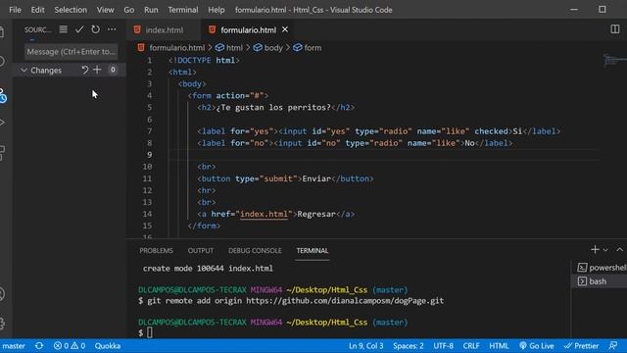Screen dimensions: 627x353
Task: Switch to the index.html tab
Action: pos(164,29)
